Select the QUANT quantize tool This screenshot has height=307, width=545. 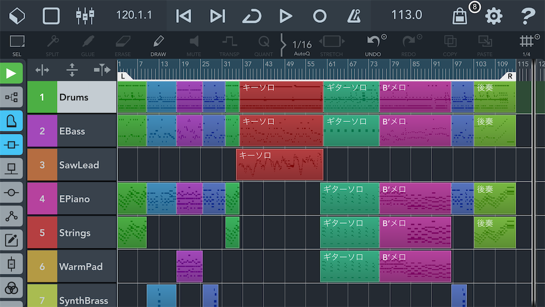click(x=263, y=45)
